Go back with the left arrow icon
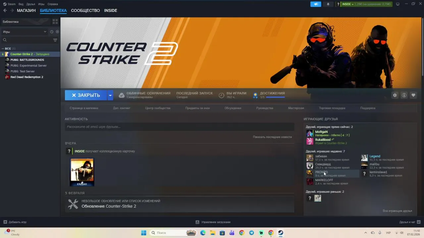Viewport: 424px width, 238px height. pos(5,11)
